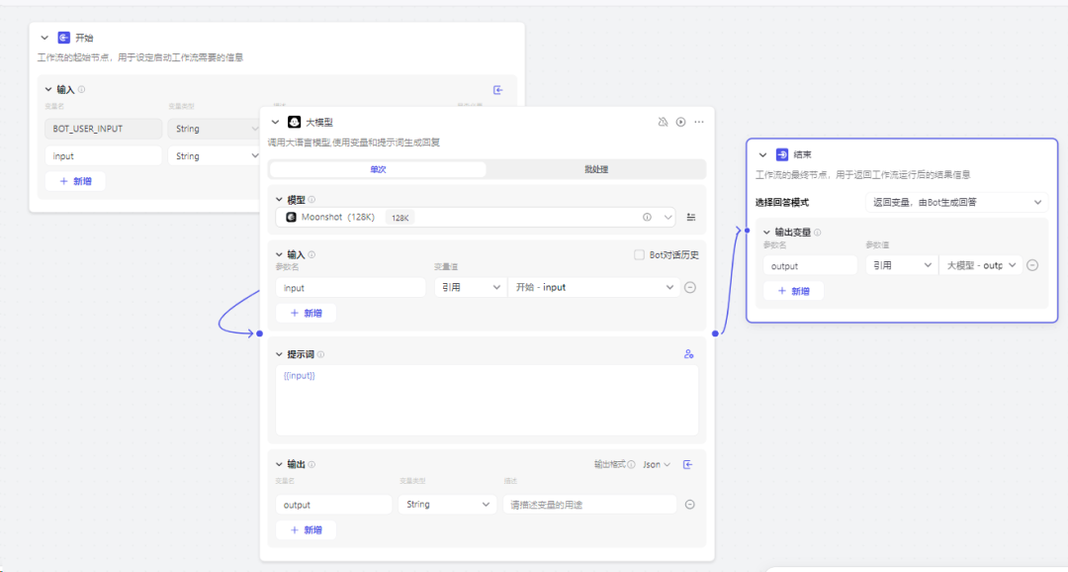This screenshot has height=572, width=1068.
Task: Click the info icon next to large model 输入 label
Action: pyautogui.click(x=311, y=255)
